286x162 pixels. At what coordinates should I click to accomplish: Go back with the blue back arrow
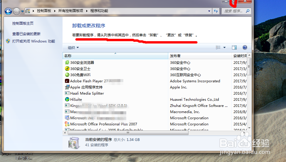tap(8, 11)
